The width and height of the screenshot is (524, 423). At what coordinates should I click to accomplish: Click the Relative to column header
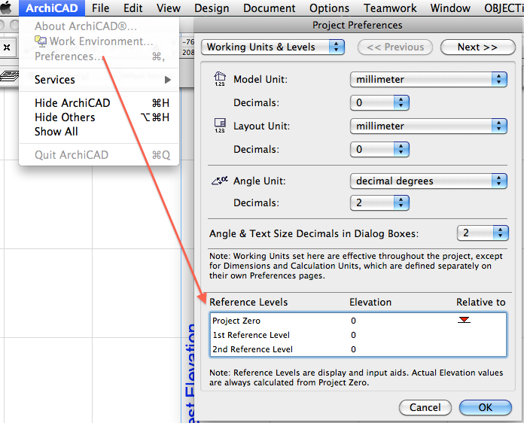(481, 302)
